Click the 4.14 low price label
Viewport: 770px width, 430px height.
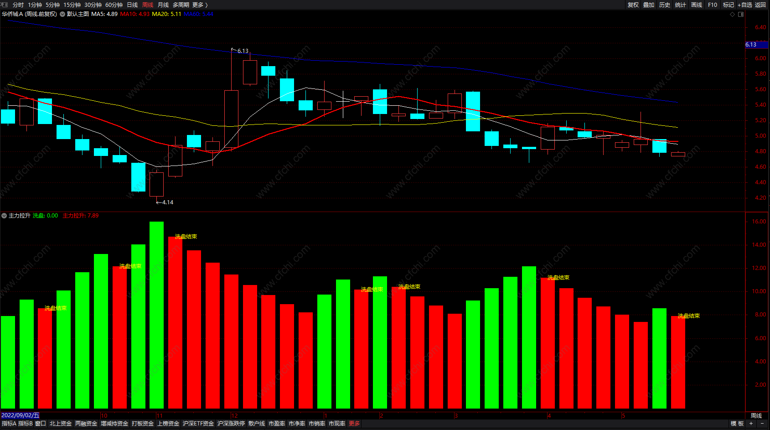pyautogui.click(x=168, y=202)
